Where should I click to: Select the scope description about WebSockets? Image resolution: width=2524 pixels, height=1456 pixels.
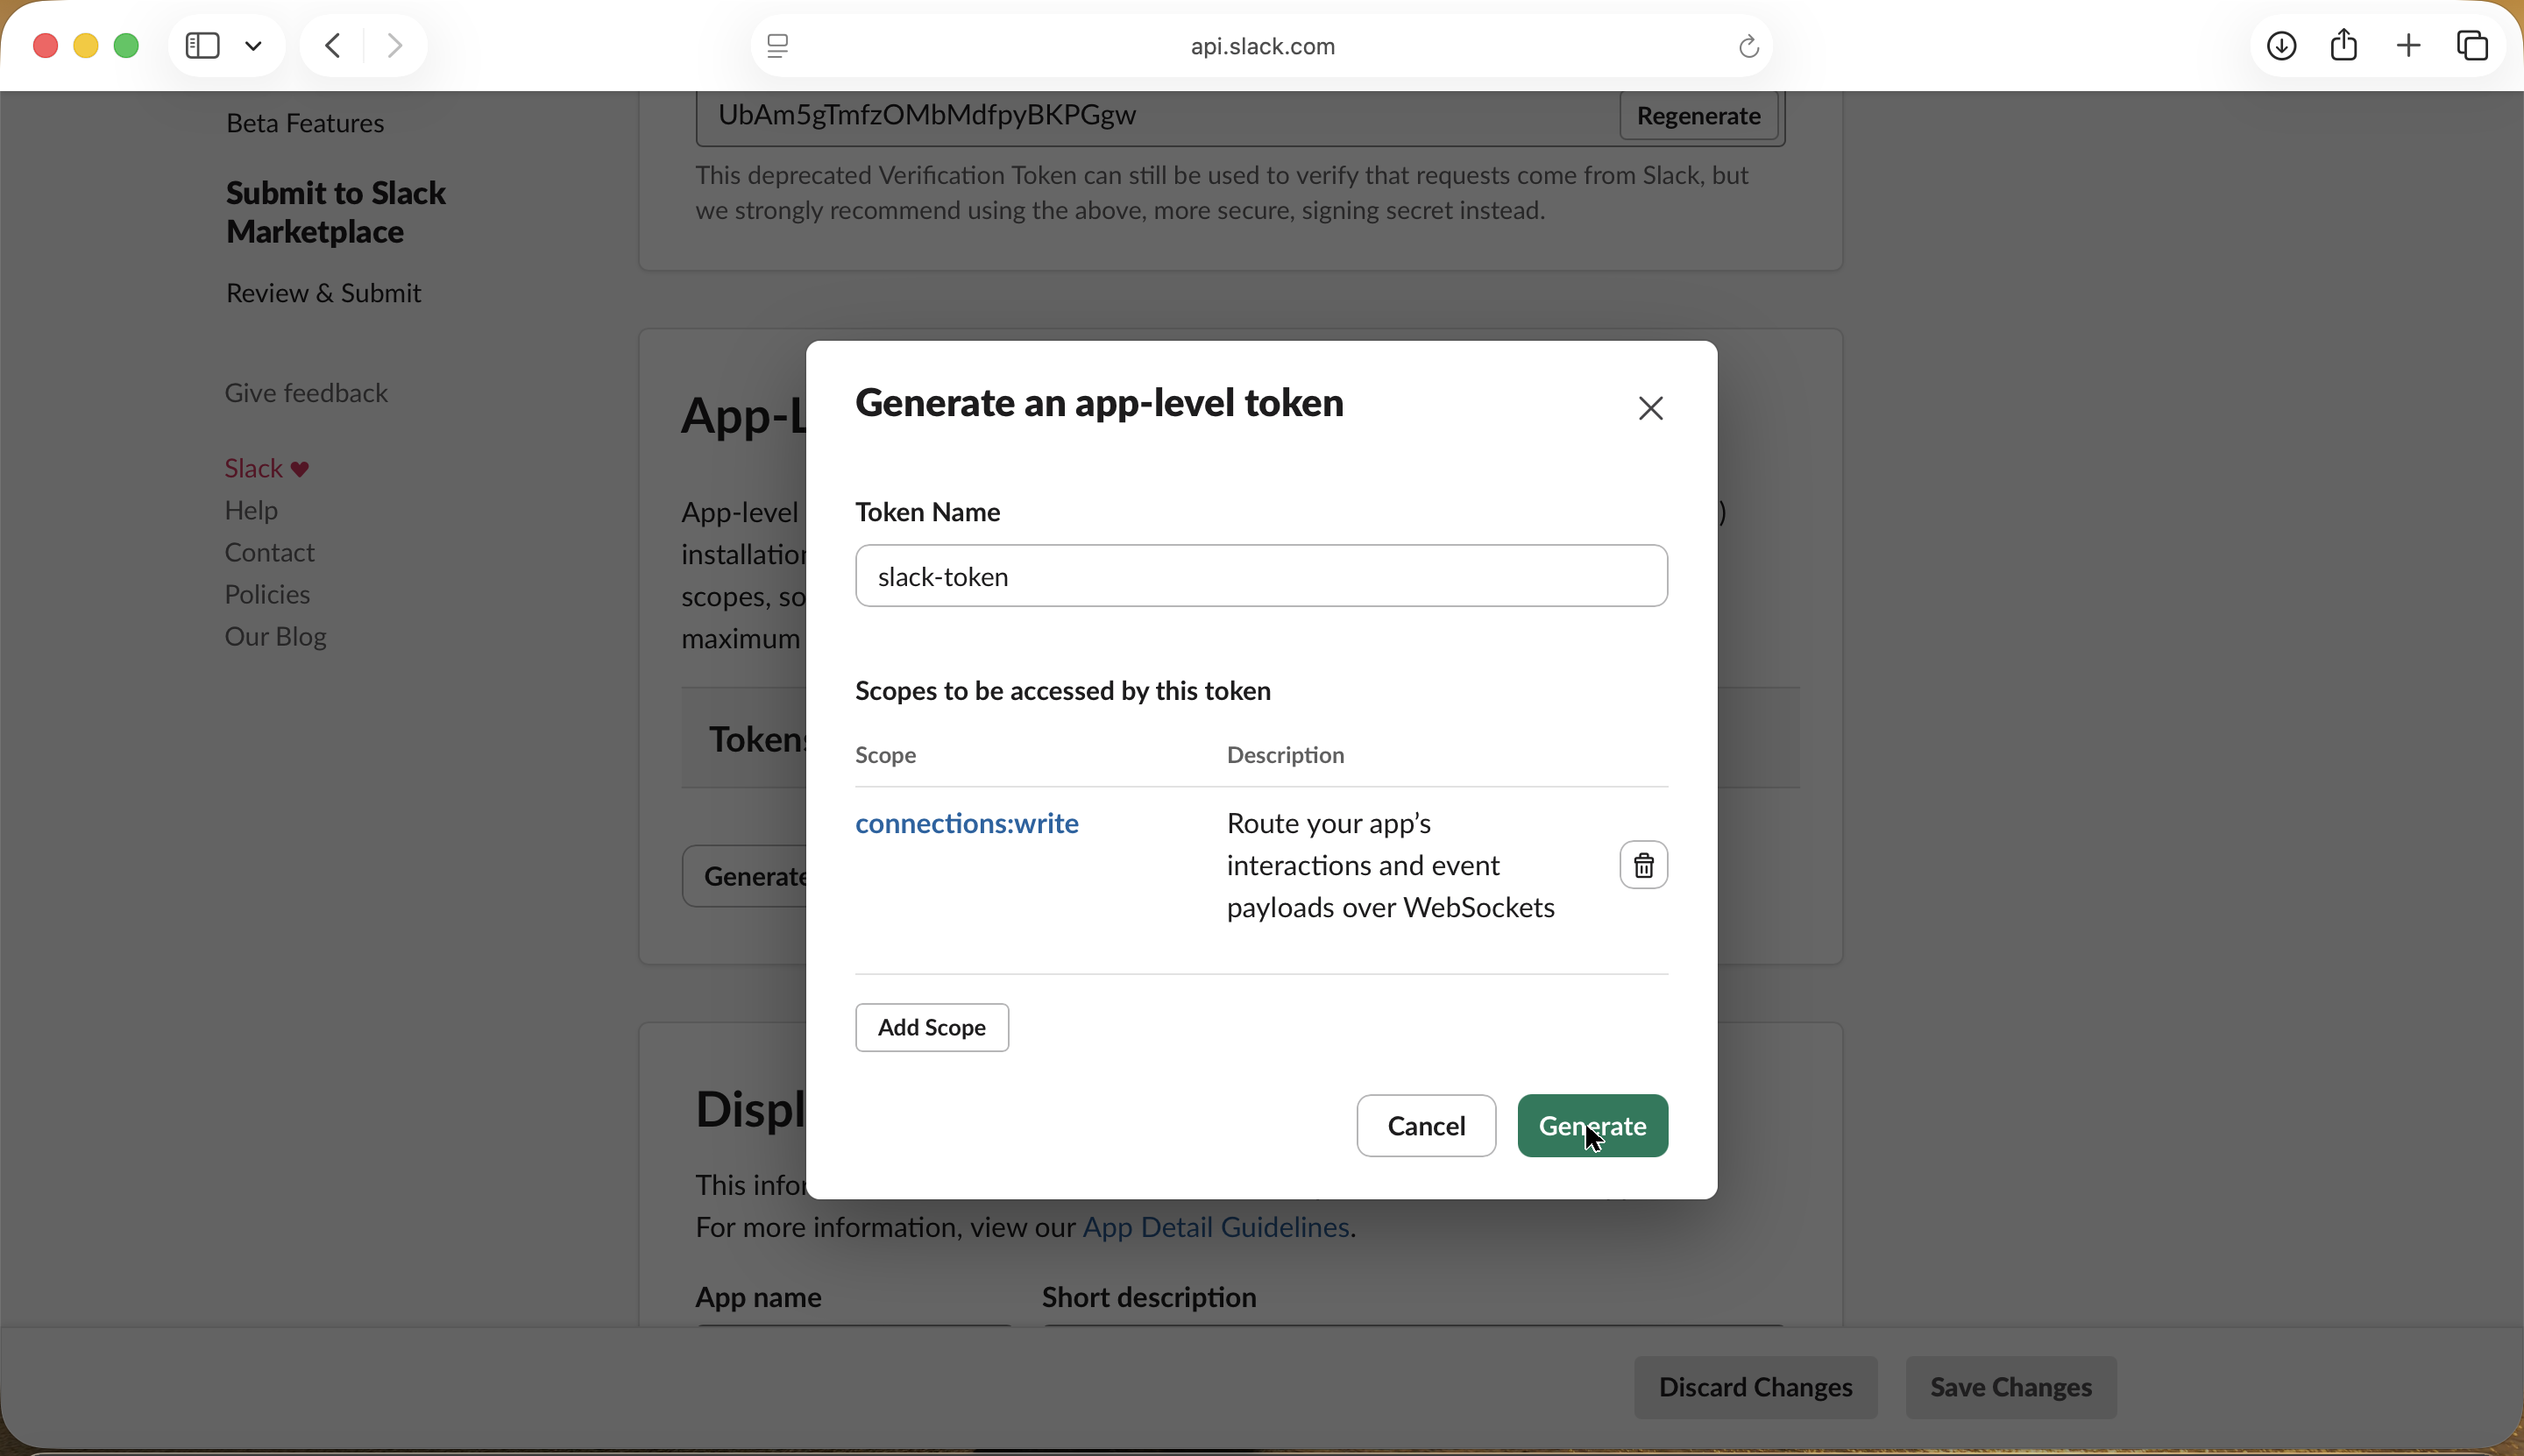(x=1391, y=865)
